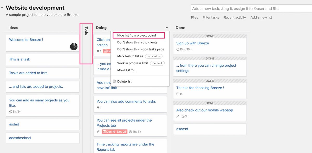Click the pencil icon on 'see all projects' task
This screenshot has height=153, width=312.
click(x=98, y=132)
